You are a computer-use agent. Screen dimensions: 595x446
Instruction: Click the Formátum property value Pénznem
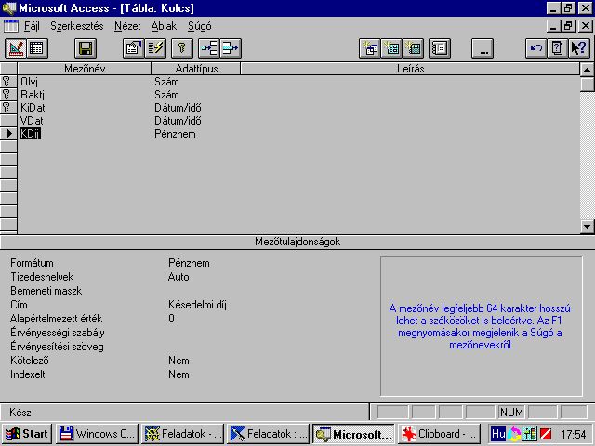(x=189, y=263)
